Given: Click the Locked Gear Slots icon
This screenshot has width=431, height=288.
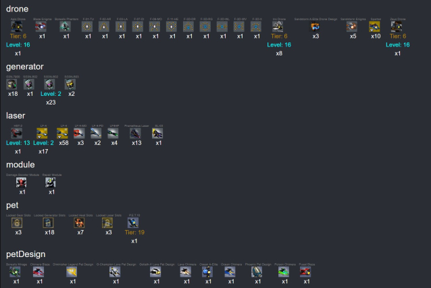Looking at the screenshot, I should click(x=18, y=223).
